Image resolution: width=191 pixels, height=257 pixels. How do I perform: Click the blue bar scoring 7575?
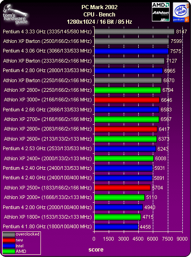[x=131, y=51]
